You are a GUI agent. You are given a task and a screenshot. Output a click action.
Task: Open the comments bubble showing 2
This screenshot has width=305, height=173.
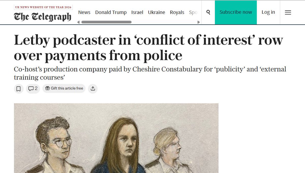tap(33, 89)
